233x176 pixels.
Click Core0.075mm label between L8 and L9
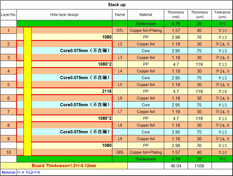tap(85, 132)
